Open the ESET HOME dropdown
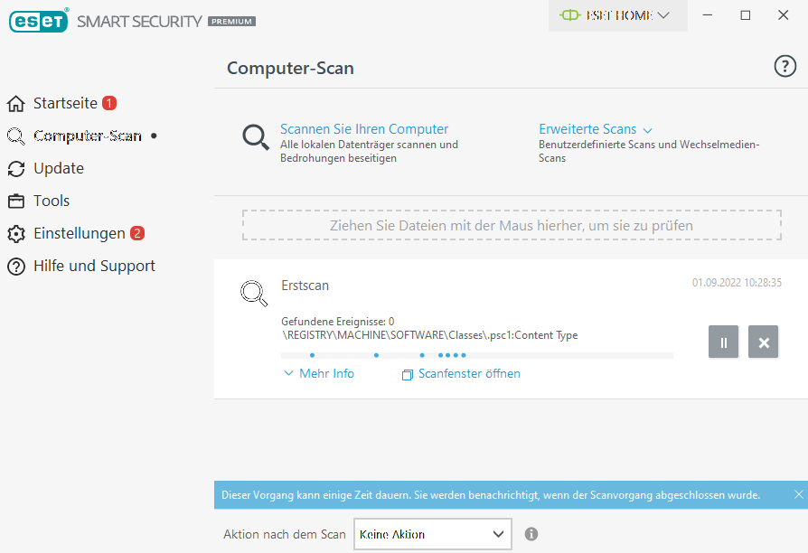The height and width of the screenshot is (553, 808). click(618, 15)
